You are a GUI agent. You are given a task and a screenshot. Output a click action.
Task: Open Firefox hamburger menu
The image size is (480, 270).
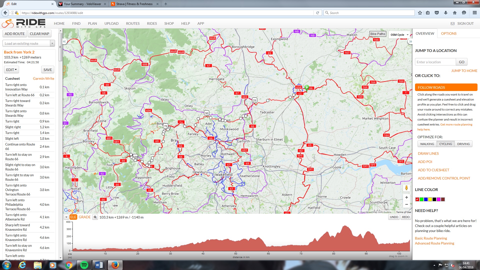[x=474, y=13]
